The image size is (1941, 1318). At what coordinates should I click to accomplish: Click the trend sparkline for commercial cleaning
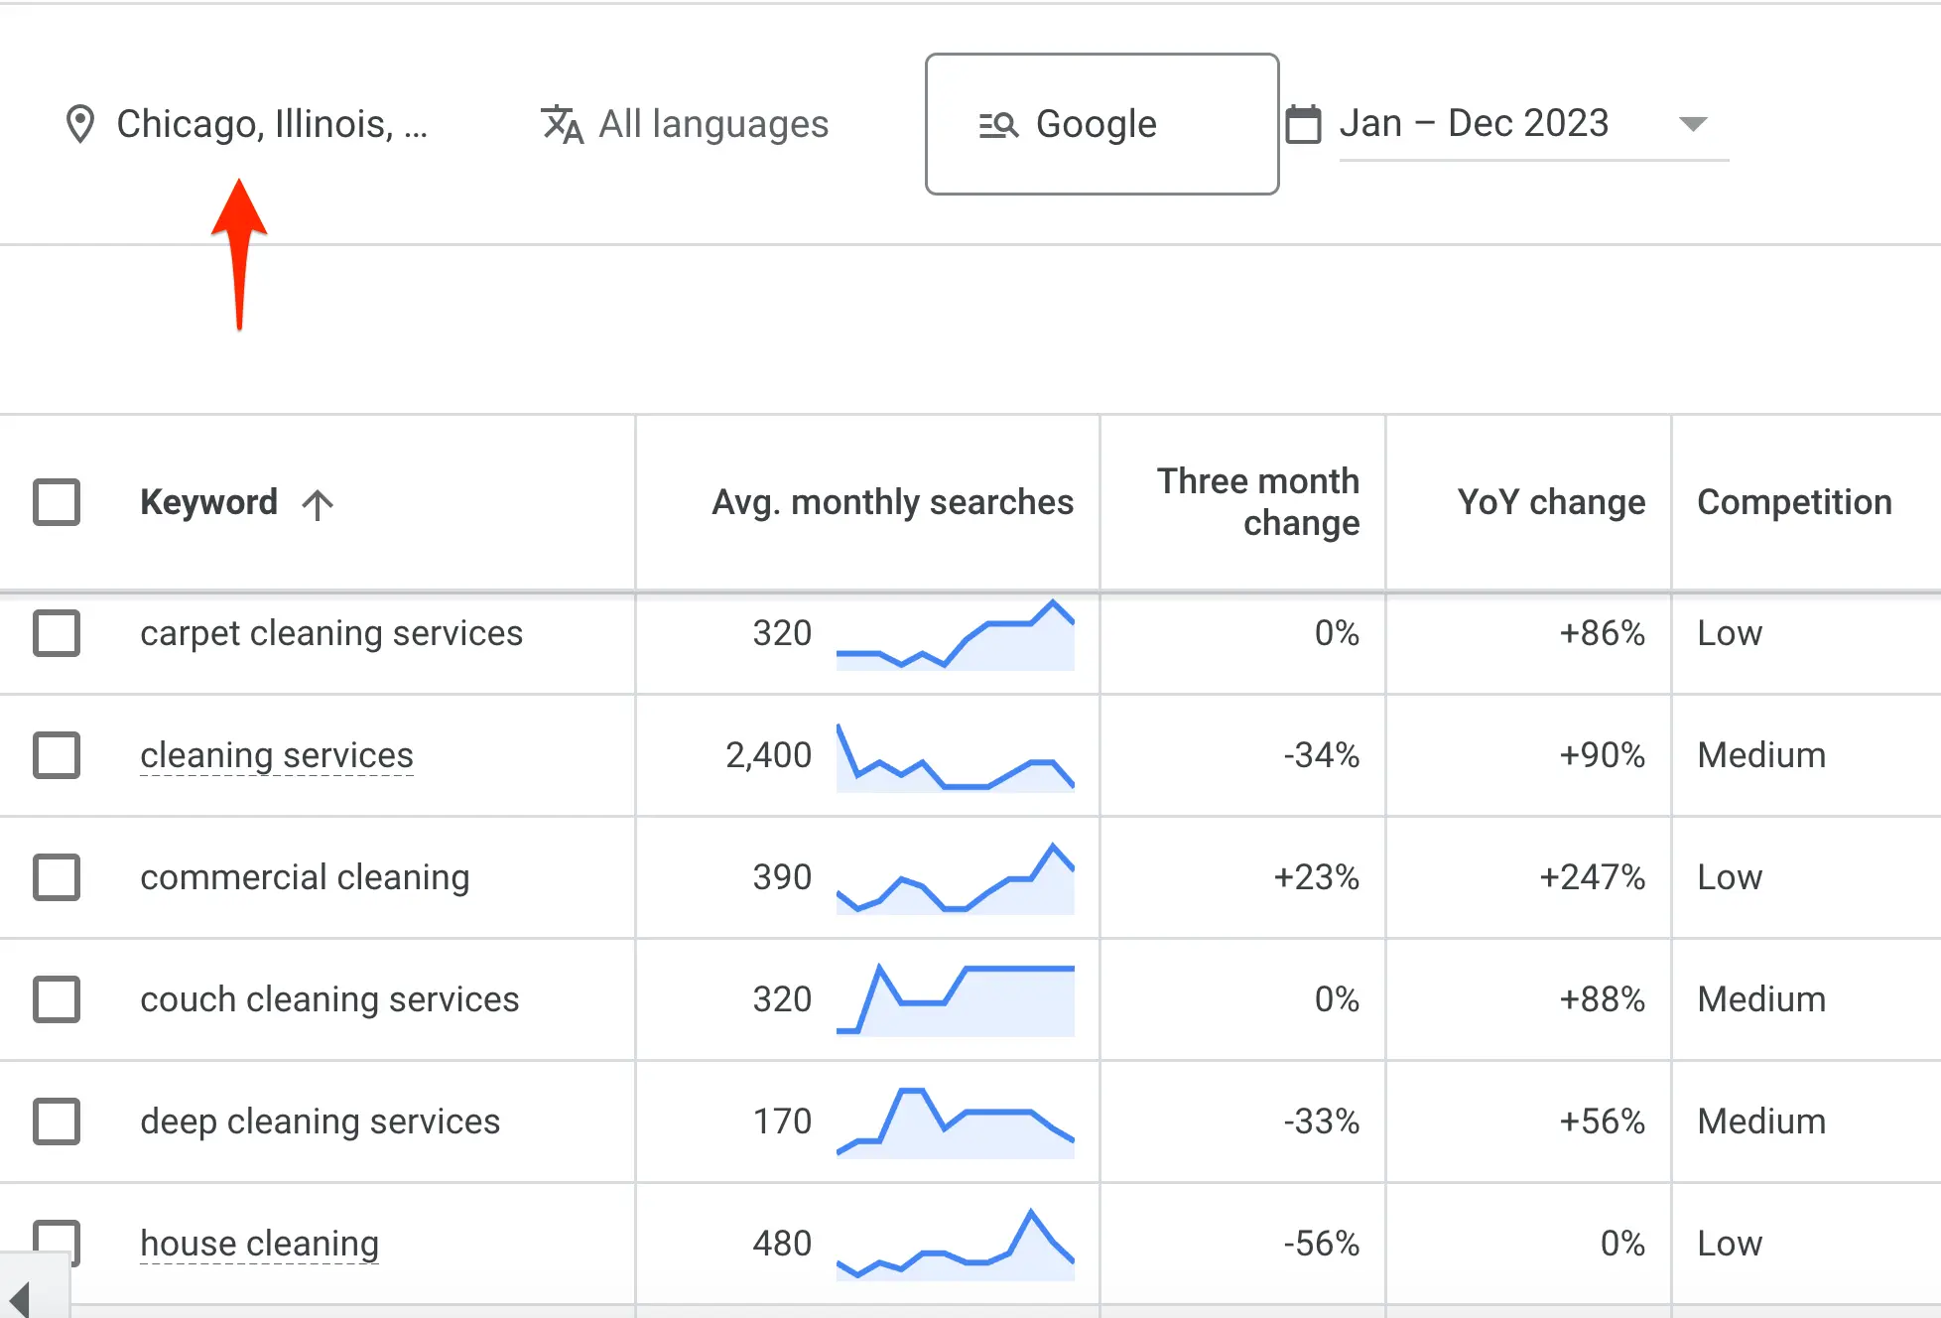point(955,879)
